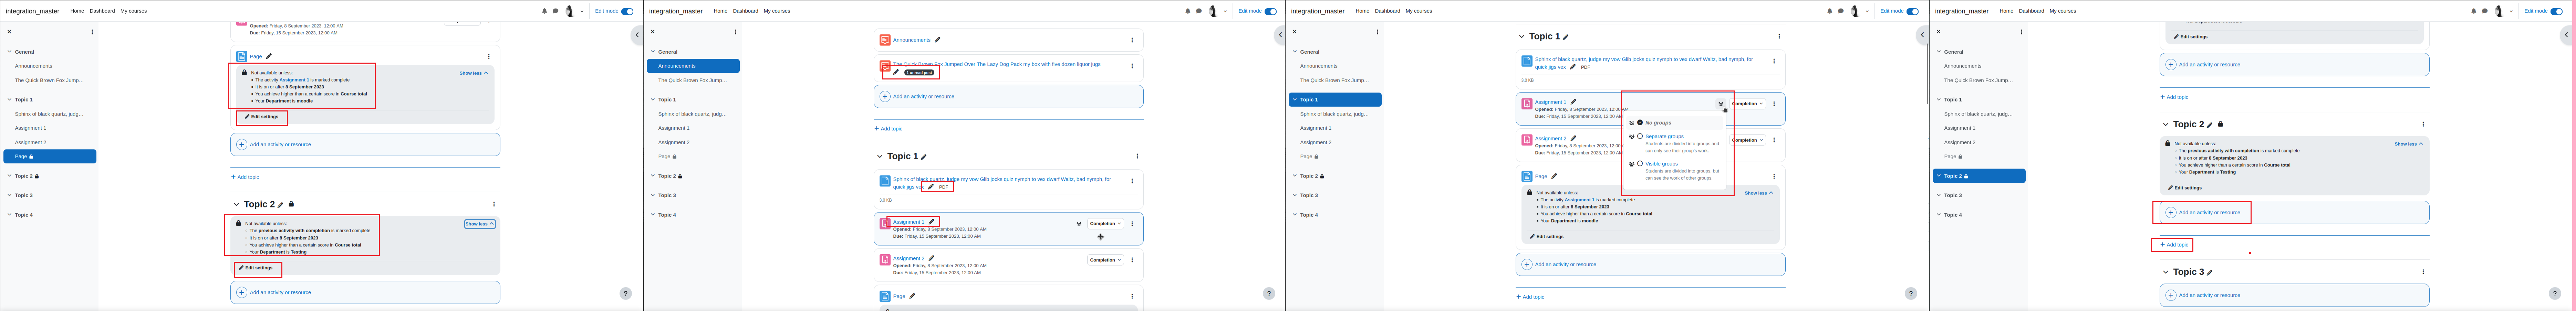
Task: Choose Visible groups menu link
Action: pos(1662,164)
